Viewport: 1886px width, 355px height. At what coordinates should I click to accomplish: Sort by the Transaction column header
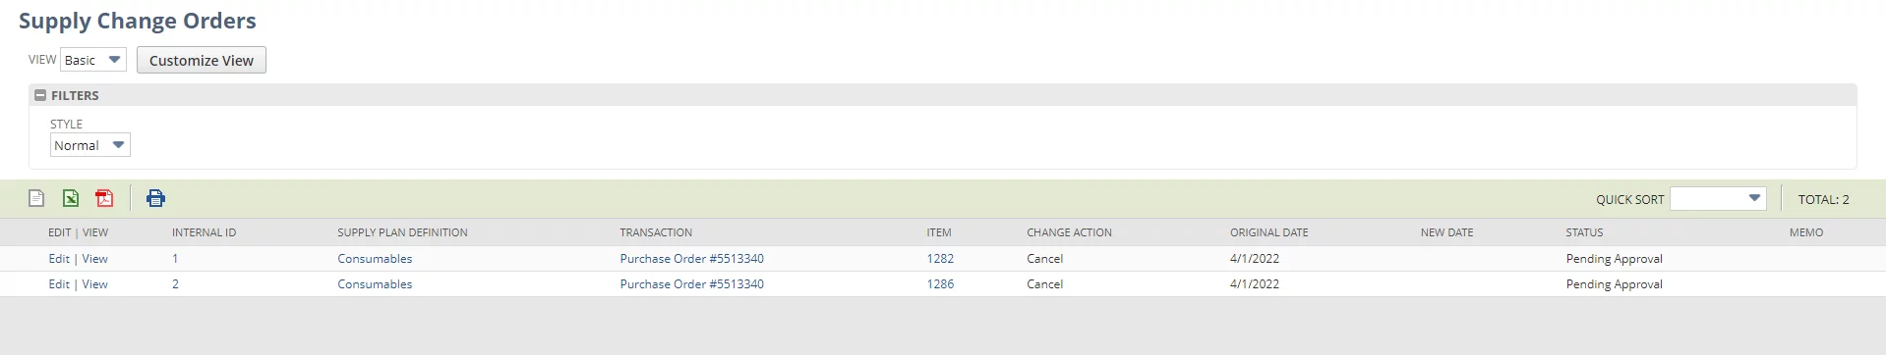click(x=656, y=232)
